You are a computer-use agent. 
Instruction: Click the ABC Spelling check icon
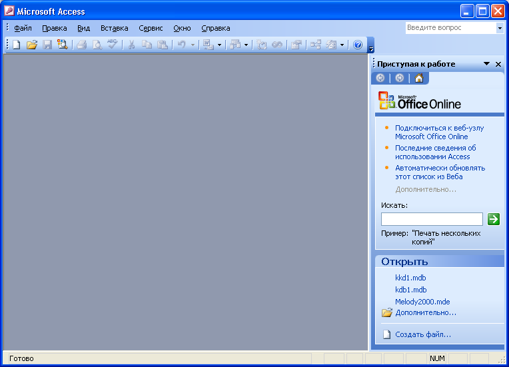[113, 45]
